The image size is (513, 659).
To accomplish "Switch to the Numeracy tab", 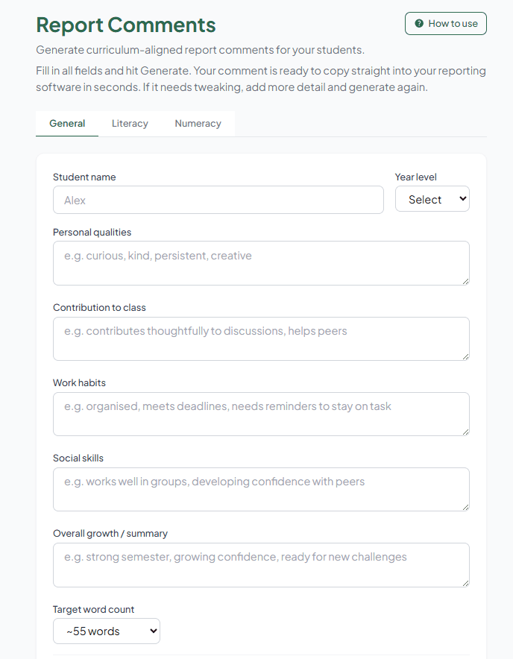I will tap(198, 123).
